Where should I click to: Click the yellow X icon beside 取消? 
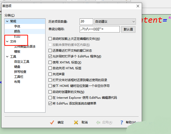pos(76,122)
